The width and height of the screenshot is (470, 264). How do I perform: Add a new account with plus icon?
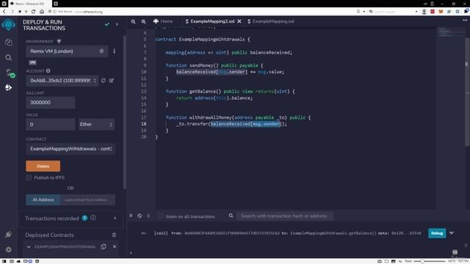[x=48, y=71]
